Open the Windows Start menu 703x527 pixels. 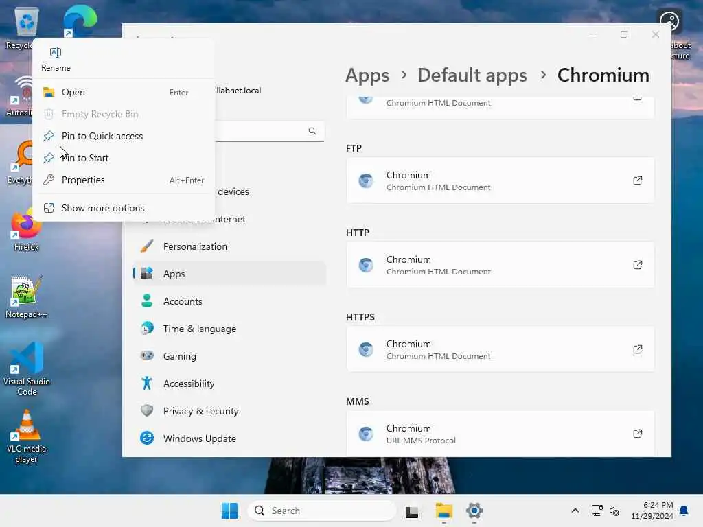click(229, 511)
